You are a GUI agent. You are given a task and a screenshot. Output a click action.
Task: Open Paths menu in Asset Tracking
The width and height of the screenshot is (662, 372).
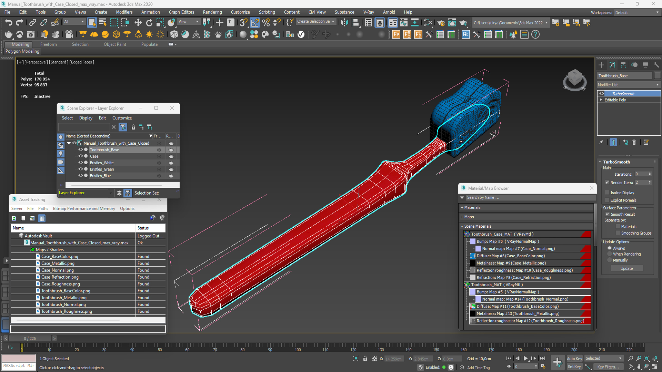(43, 209)
